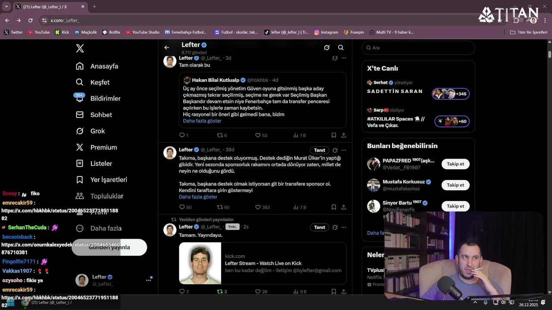Click Tanıt on the sponsorluk post
Viewport: 552px width, 310px height.
pos(320,150)
